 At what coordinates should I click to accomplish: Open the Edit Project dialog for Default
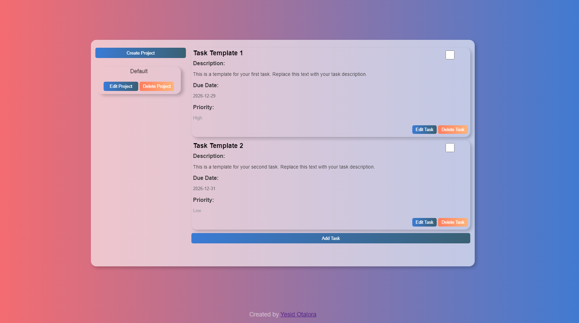120,86
